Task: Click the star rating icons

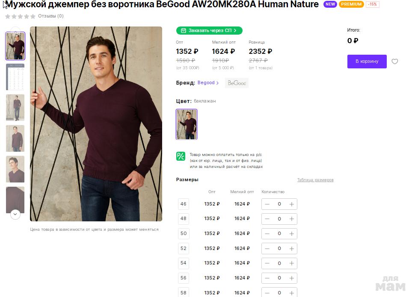Action: point(20,16)
